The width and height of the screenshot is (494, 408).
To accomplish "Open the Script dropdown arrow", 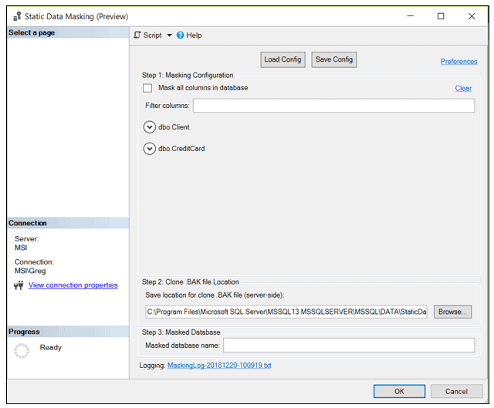I will 169,35.
